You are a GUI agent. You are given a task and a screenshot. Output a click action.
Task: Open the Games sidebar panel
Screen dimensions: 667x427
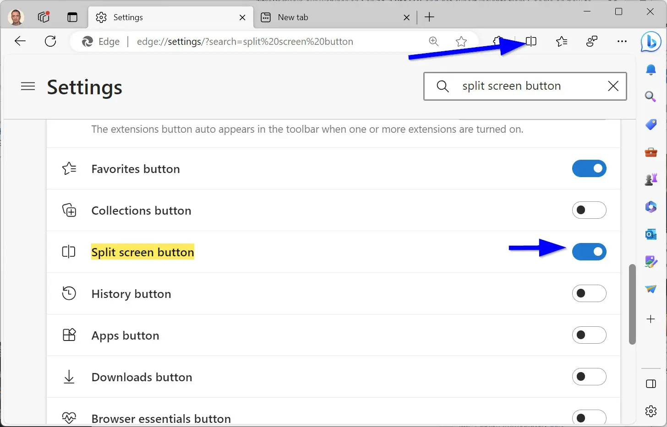(651, 179)
